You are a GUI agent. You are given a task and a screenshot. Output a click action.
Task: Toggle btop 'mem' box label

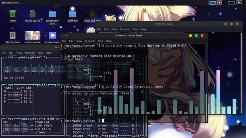point(10,85)
